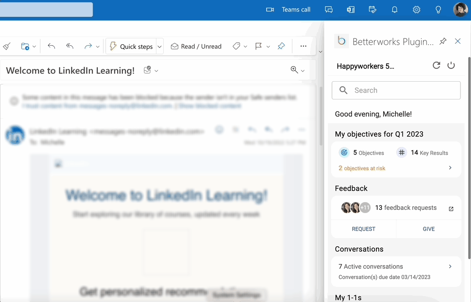Open the account profile picture
Viewport: 471px width, 302px height.
(460, 10)
